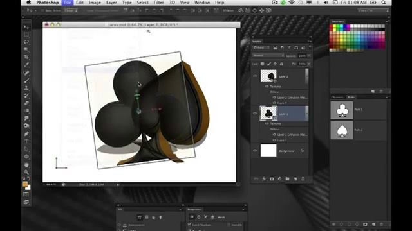Click the Layer 2 spade thumbnail

click(268, 76)
